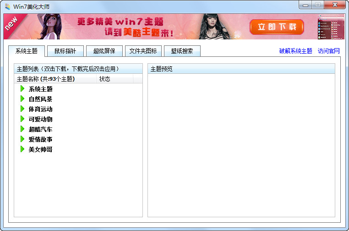The image size is (349, 231).
Task: Select the 美女帅哥 tree row text
Action: coord(40,149)
